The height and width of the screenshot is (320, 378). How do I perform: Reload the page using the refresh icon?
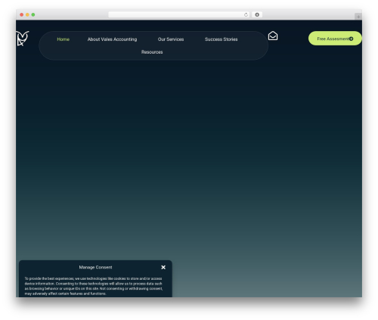(246, 14)
